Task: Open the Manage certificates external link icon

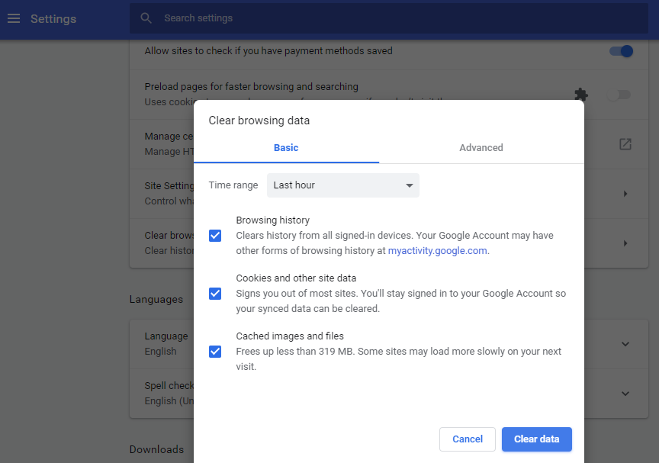Action: pos(625,144)
